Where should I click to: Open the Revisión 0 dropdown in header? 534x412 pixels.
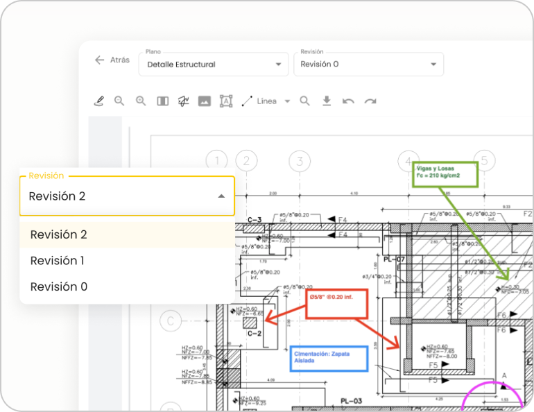click(368, 64)
